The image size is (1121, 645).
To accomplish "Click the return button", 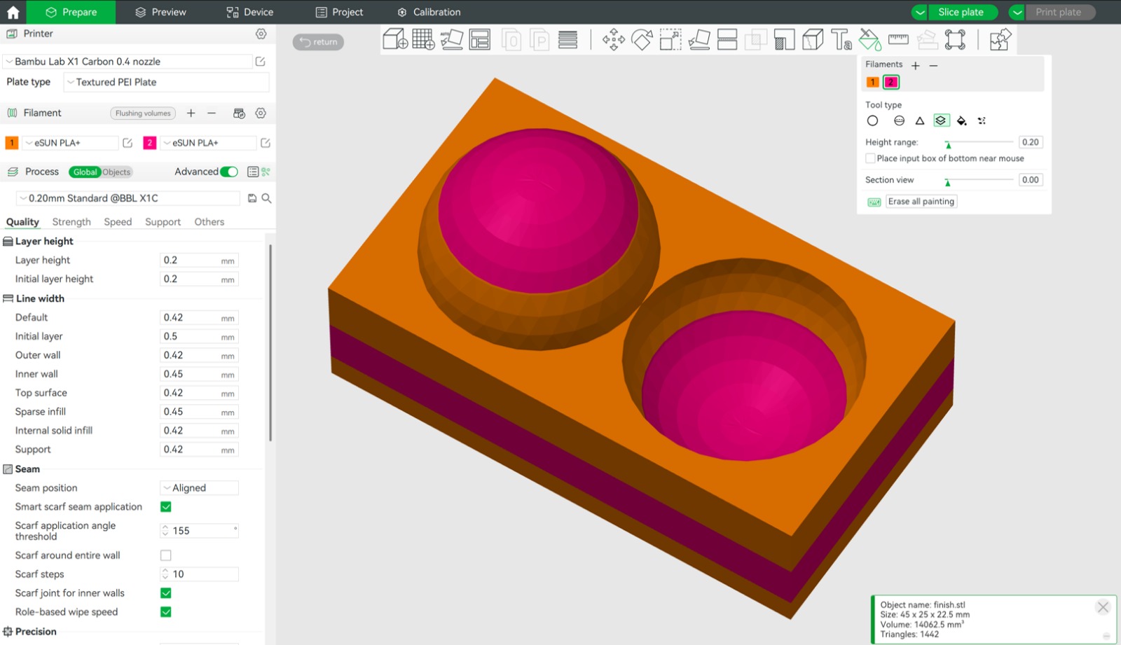I will (x=318, y=42).
